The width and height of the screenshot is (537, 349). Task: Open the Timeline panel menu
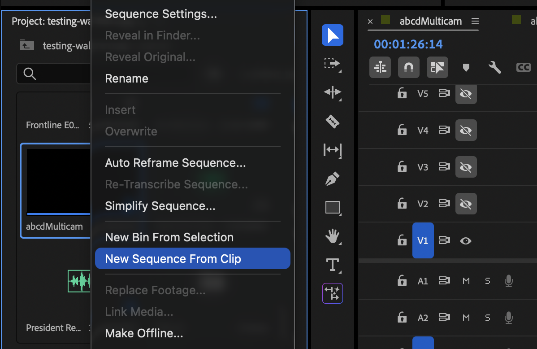475,21
